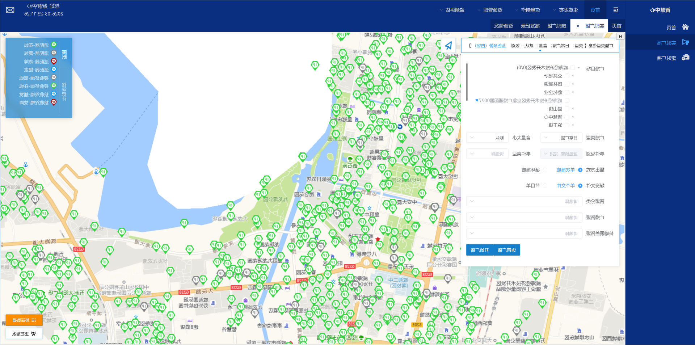The width and height of the screenshot is (695, 345).
Task: Expand the 危化企业 tree node arrow
Action: pyautogui.click(x=573, y=92)
